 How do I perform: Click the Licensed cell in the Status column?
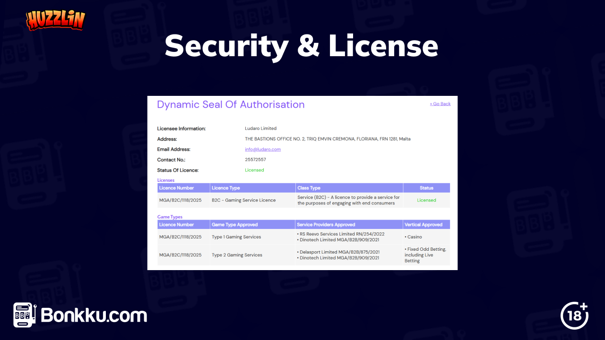[x=426, y=200]
